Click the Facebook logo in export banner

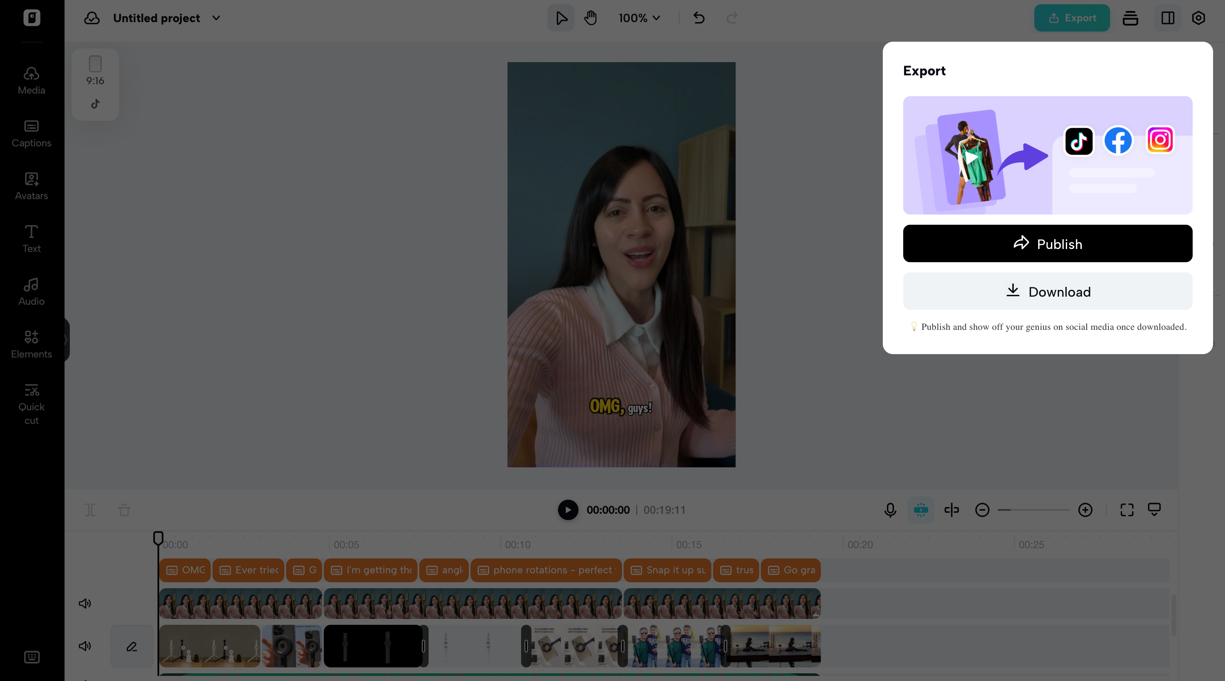[x=1118, y=140]
